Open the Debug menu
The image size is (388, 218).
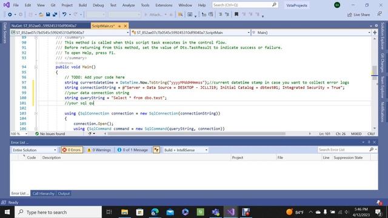point(98,5)
